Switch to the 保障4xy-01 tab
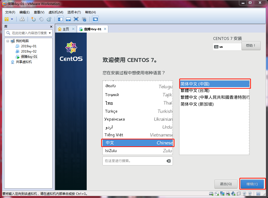This screenshot has width=268, height=198. click(92, 29)
